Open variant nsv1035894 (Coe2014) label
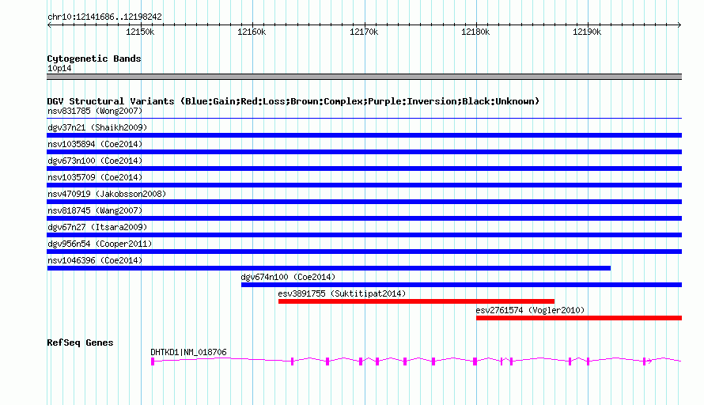Viewport: 704px width, 405px height. point(95,144)
